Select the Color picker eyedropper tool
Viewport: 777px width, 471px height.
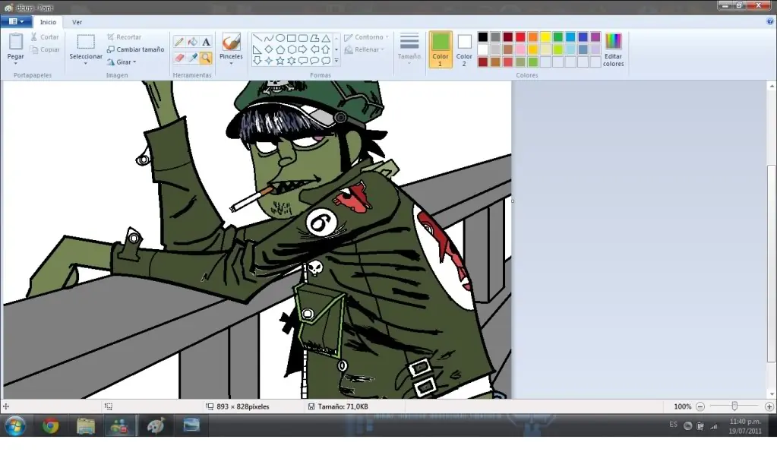(x=192, y=58)
